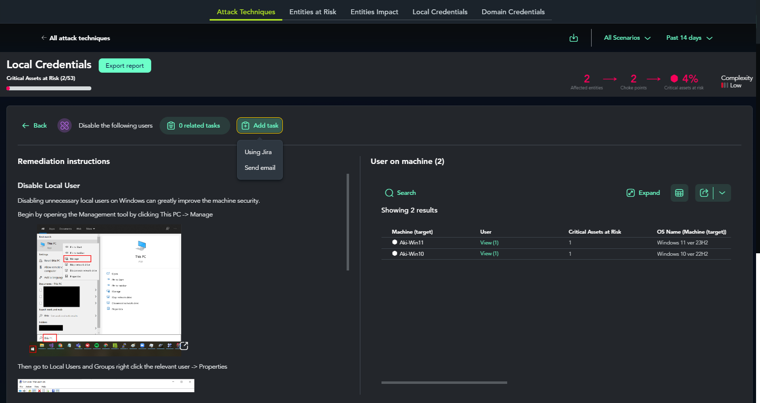Screen dimensions: 760x403
Task: Click the Back arrow button
Action: pos(34,126)
